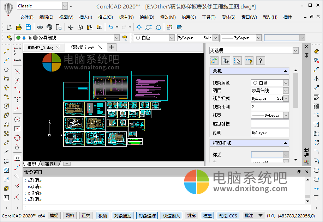
Task: Click the New document icon
Action: click(9, 27)
